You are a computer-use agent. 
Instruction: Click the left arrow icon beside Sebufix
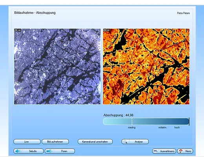coord(18,151)
